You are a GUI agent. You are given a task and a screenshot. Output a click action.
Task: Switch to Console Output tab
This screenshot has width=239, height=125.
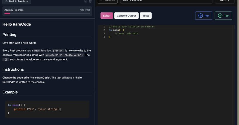click(126, 16)
